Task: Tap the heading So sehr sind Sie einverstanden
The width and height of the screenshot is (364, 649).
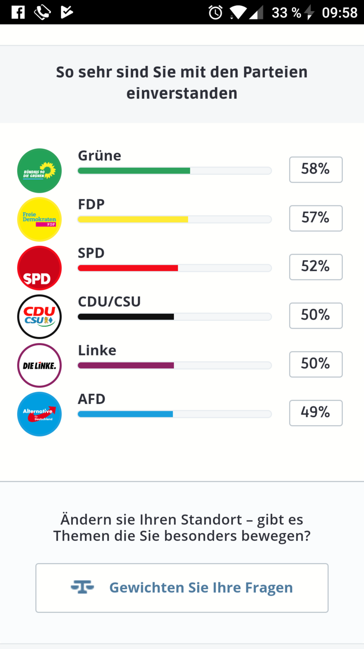Action: click(x=182, y=83)
